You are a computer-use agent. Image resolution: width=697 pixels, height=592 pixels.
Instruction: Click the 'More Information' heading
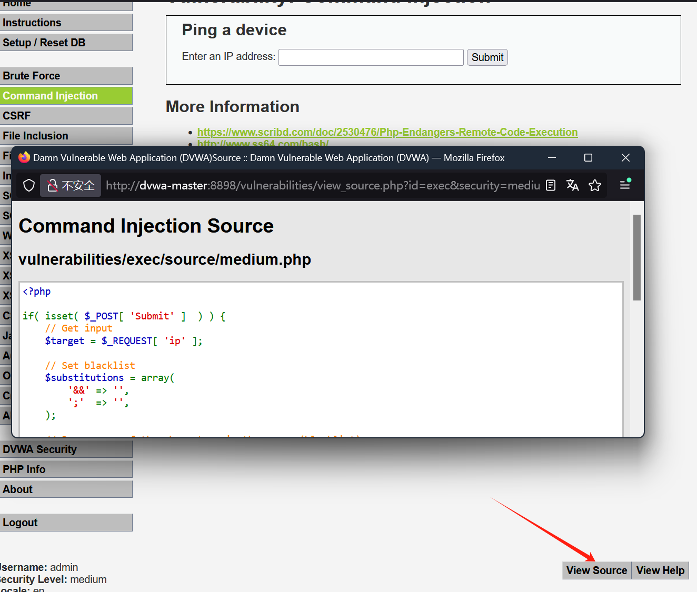[x=233, y=107]
